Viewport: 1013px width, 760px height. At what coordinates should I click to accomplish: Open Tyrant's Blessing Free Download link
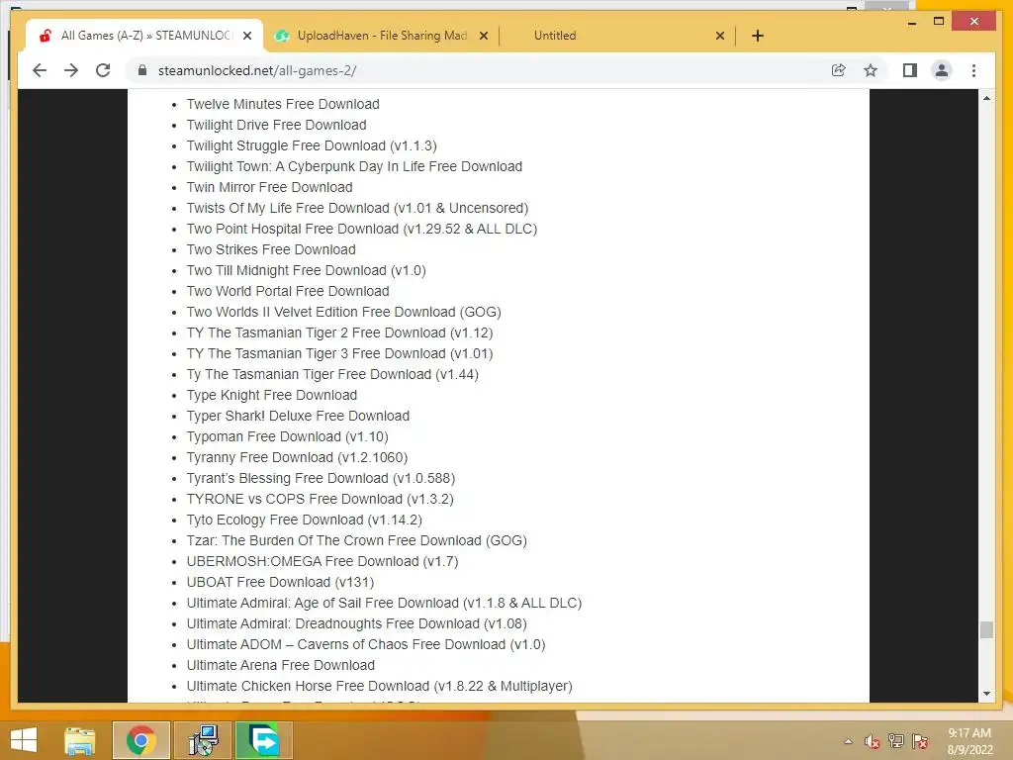tap(322, 478)
